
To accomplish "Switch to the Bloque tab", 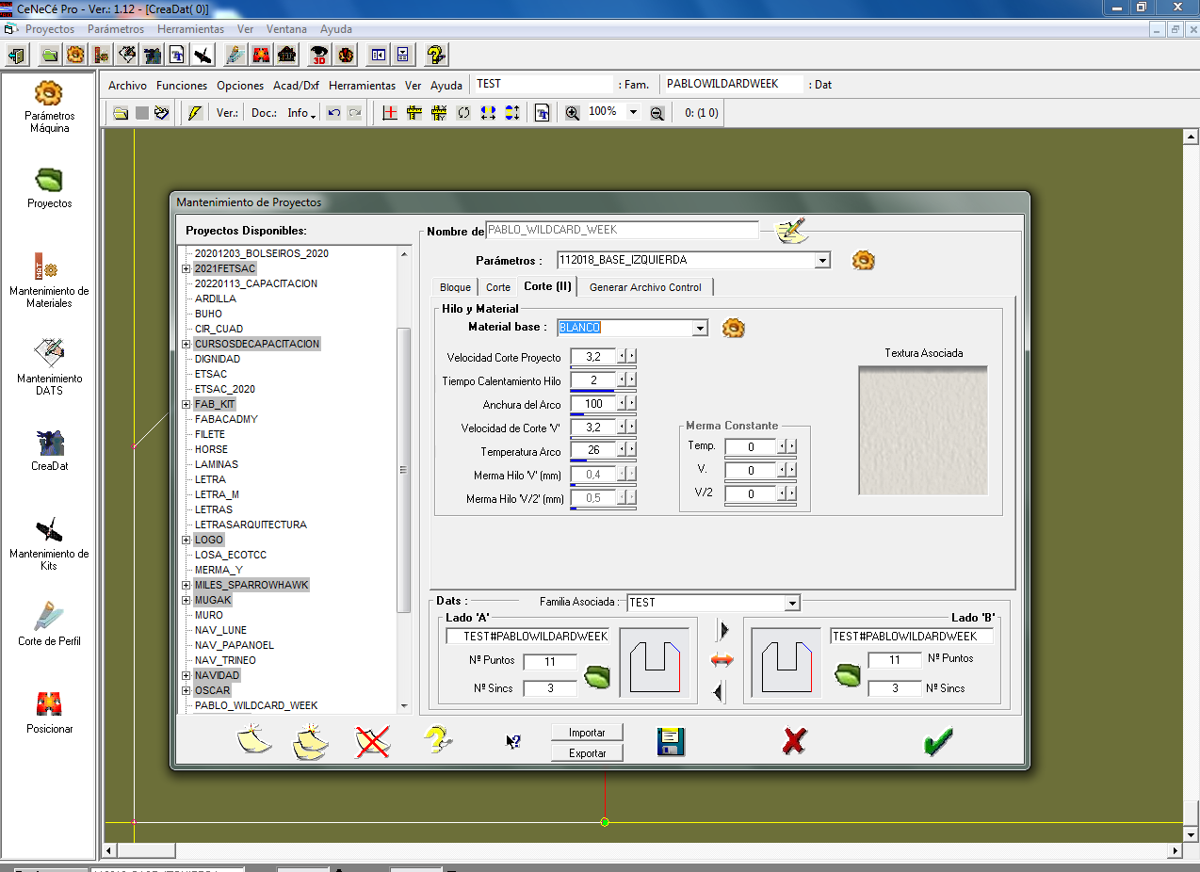I will 455,287.
